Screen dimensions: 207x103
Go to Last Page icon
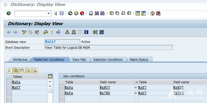[x=129, y=13]
